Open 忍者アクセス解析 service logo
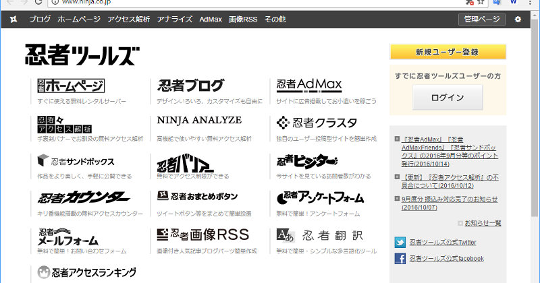Image resolution: width=540 pixels, height=283 pixels. tap(64, 125)
